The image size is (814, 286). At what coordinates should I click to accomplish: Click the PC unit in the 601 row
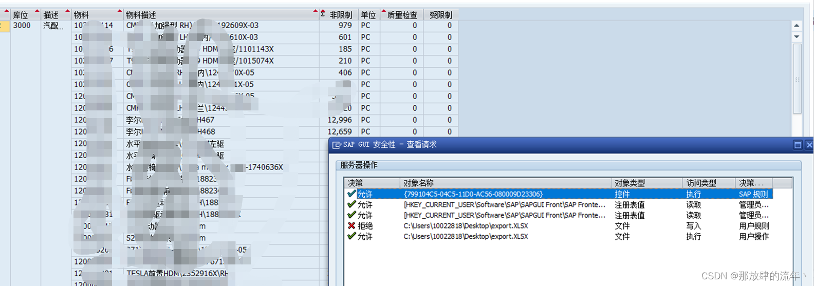pos(365,37)
